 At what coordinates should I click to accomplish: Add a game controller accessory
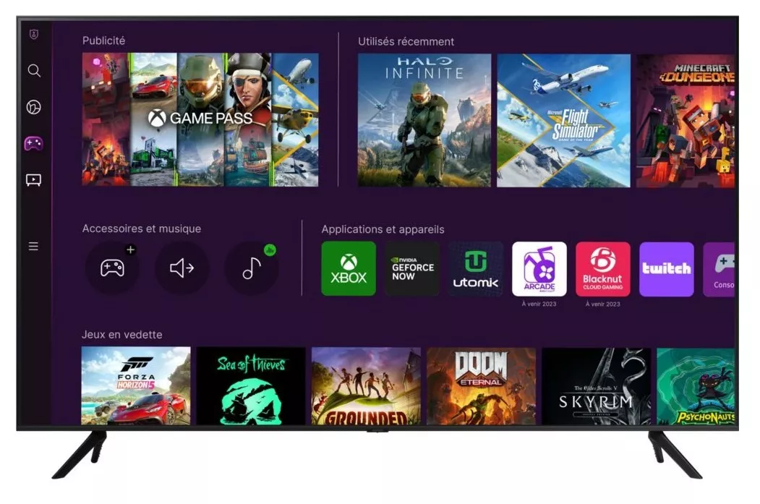[x=113, y=268]
